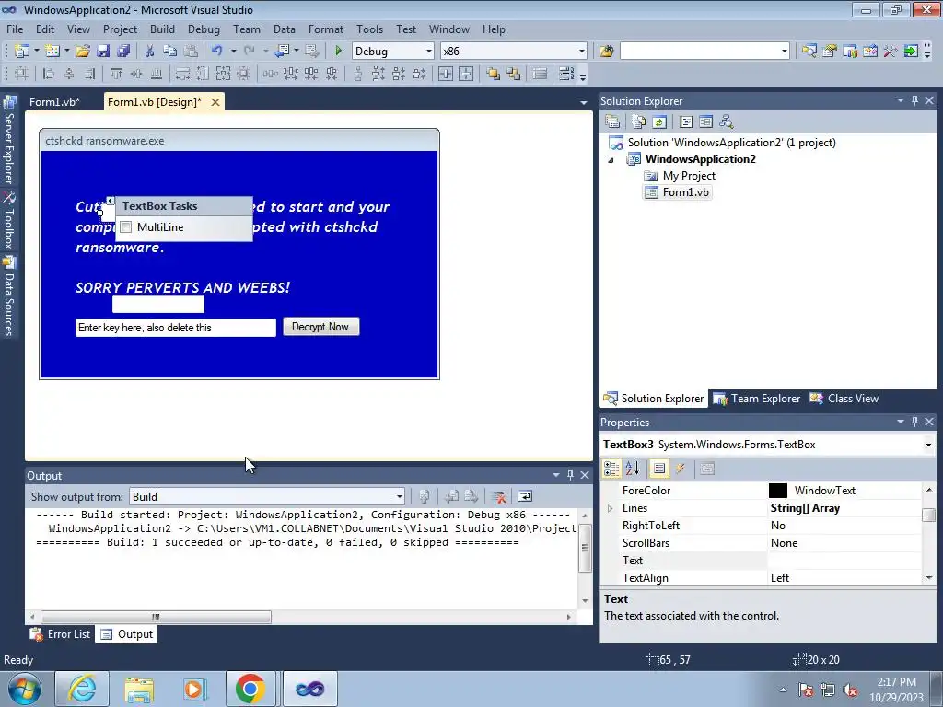Click Solution Explorer Properties icon
The width and height of the screenshot is (943, 707).
tap(612, 122)
